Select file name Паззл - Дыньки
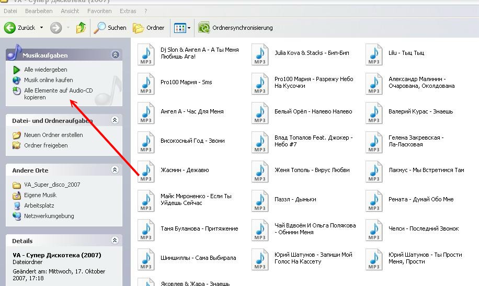The width and height of the screenshot is (479, 286). [295, 200]
